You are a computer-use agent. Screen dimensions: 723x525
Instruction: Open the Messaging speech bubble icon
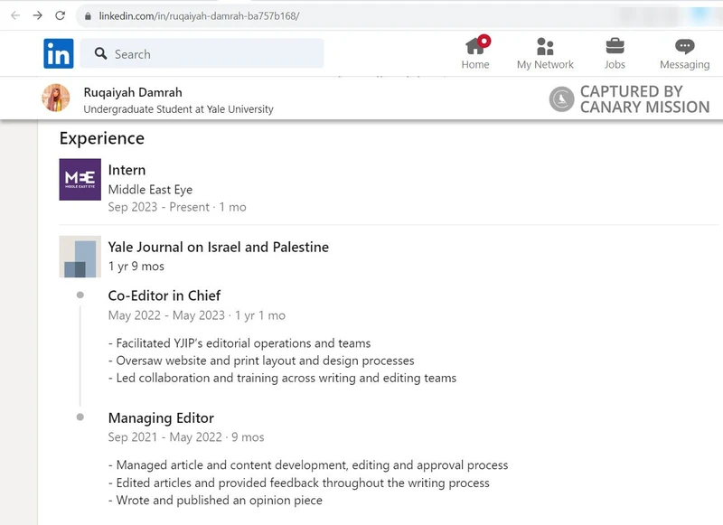pyautogui.click(x=685, y=46)
